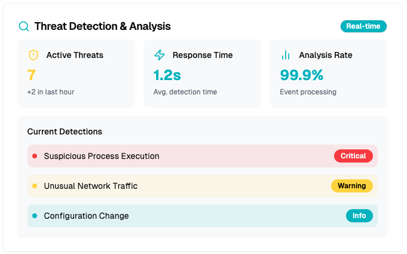Select the red Critical severity badge
407x254 pixels.
[x=353, y=156]
